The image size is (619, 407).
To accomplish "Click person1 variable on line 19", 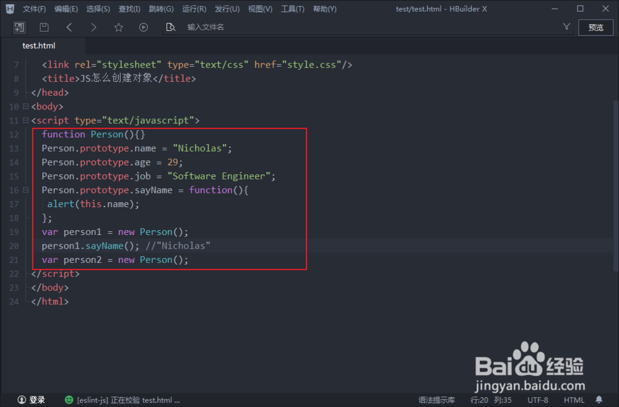I will point(82,232).
